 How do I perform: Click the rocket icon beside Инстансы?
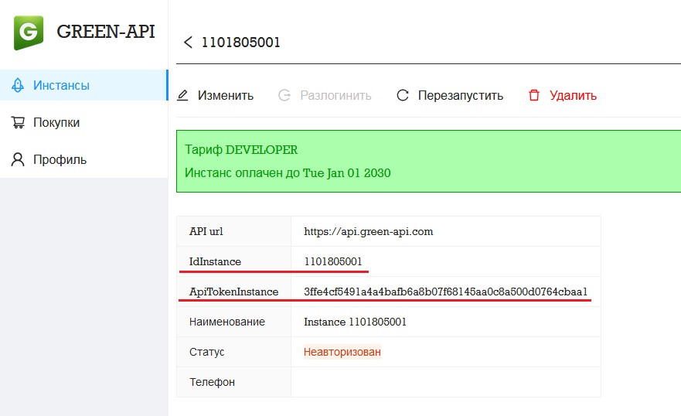18,85
